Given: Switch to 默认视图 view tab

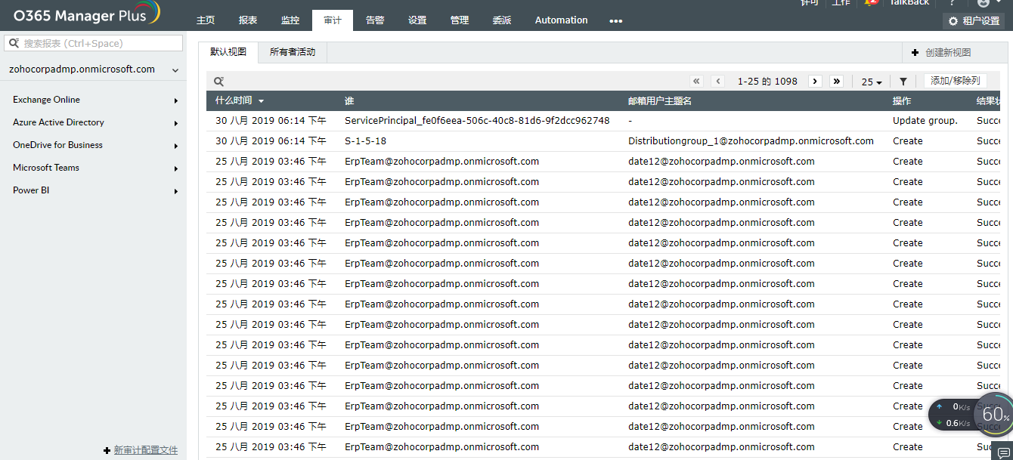Looking at the screenshot, I should tap(228, 52).
